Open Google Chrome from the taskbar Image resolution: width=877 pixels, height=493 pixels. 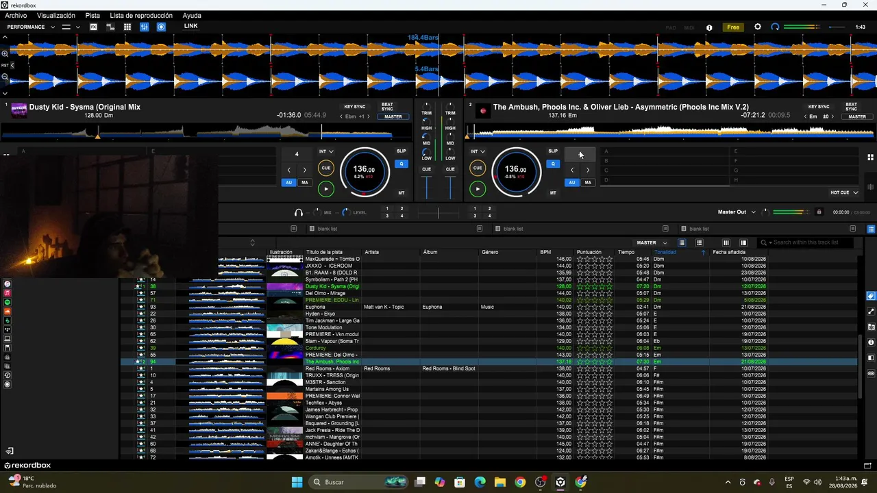tap(520, 482)
